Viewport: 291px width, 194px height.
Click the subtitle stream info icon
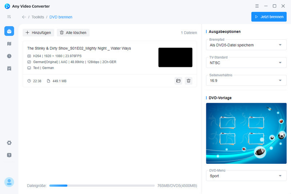(x=29, y=68)
